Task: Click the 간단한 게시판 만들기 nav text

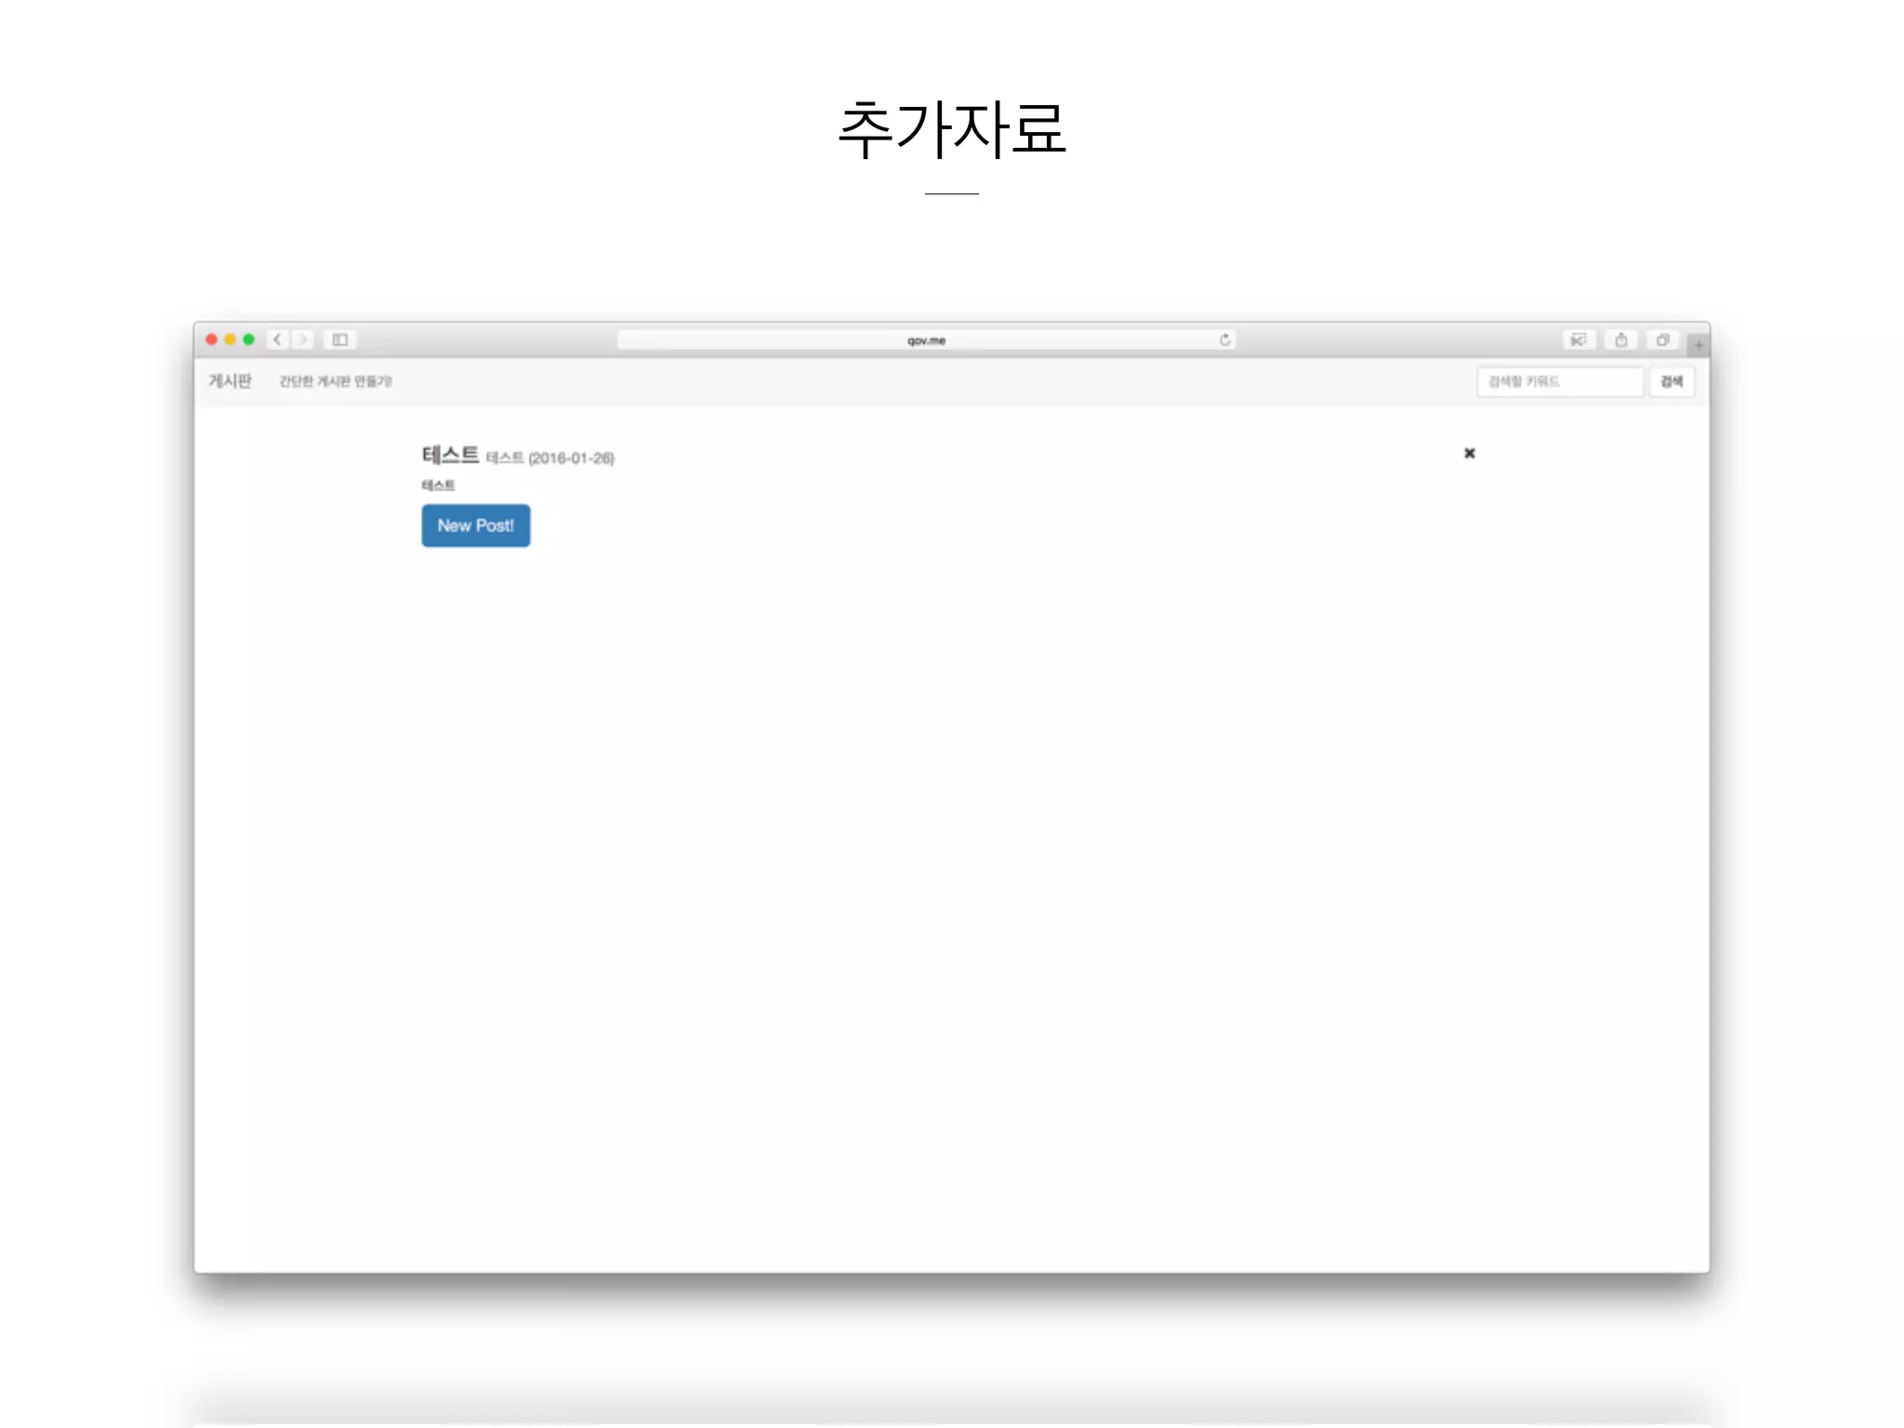Action: coord(336,381)
